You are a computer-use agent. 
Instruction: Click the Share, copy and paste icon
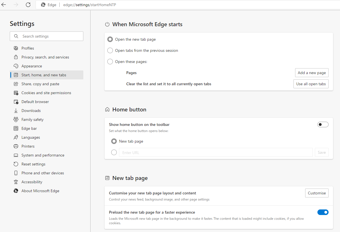point(16,84)
